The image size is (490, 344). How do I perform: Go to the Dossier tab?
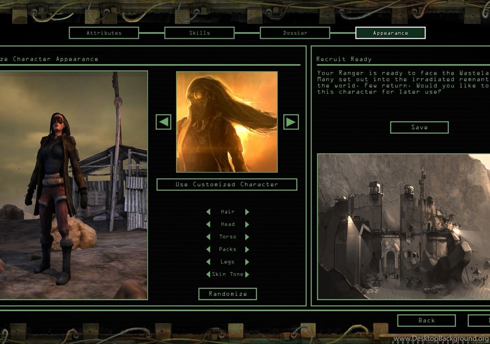point(295,33)
